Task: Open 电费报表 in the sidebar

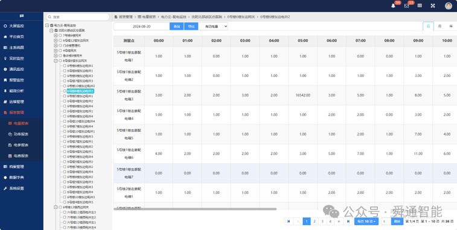Action: pyautogui.click(x=21, y=156)
